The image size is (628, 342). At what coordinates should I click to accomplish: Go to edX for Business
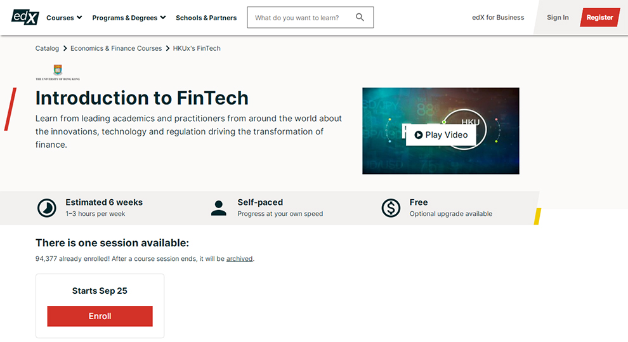pos(498,18)
